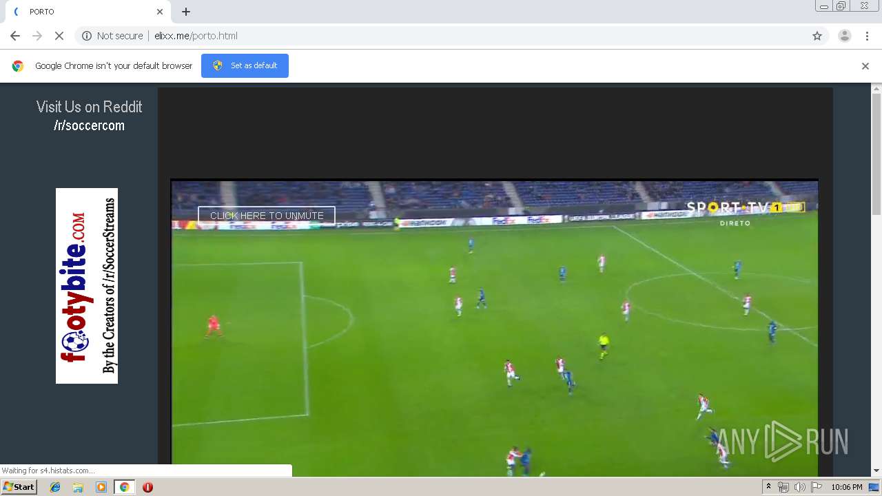This screenshot has width=882, height=496.
Task: Click the browser forward arrow
Action: [37, 36]
